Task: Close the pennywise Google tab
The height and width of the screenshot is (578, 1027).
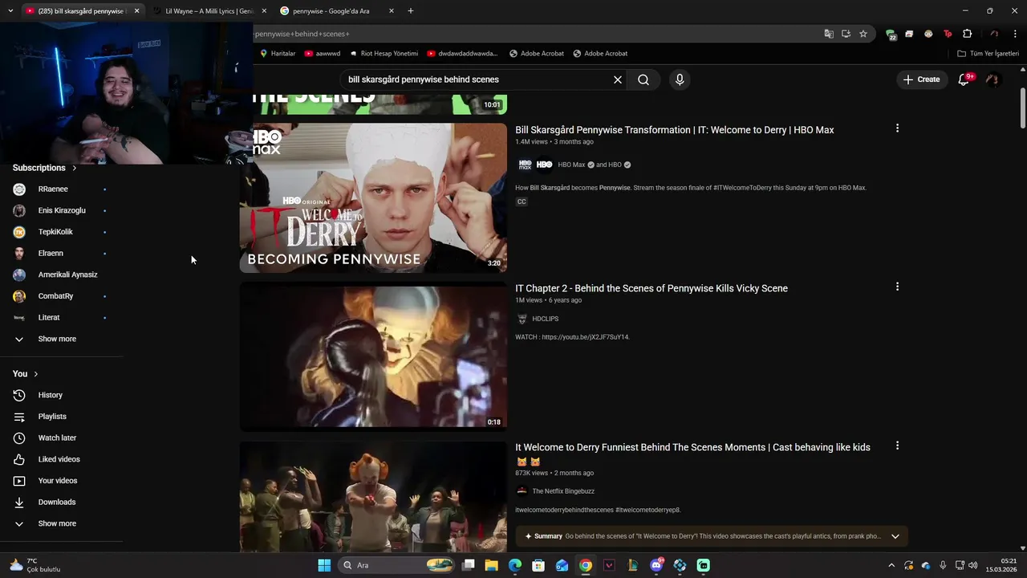Action: 392,11
